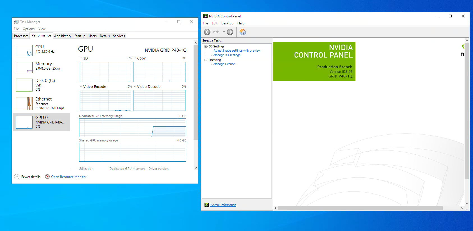Click the Fewer details arrow icon
This screenshot has height=231, width=473.
pos(17,177)
